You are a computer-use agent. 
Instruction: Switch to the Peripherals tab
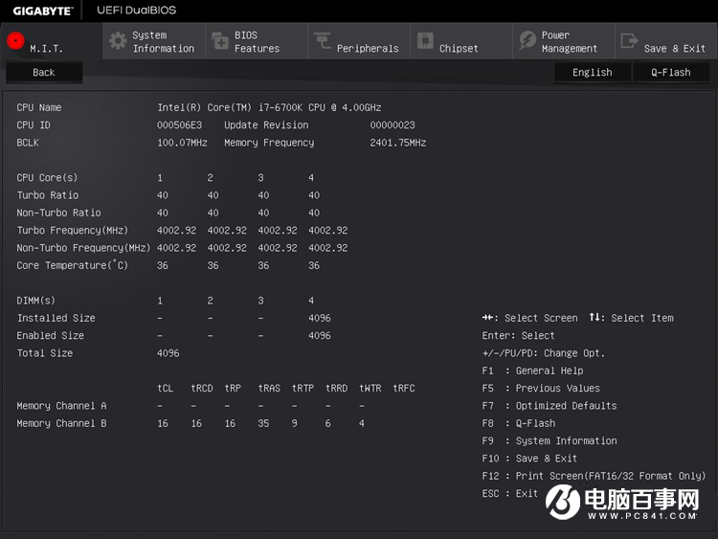[368, 48]
